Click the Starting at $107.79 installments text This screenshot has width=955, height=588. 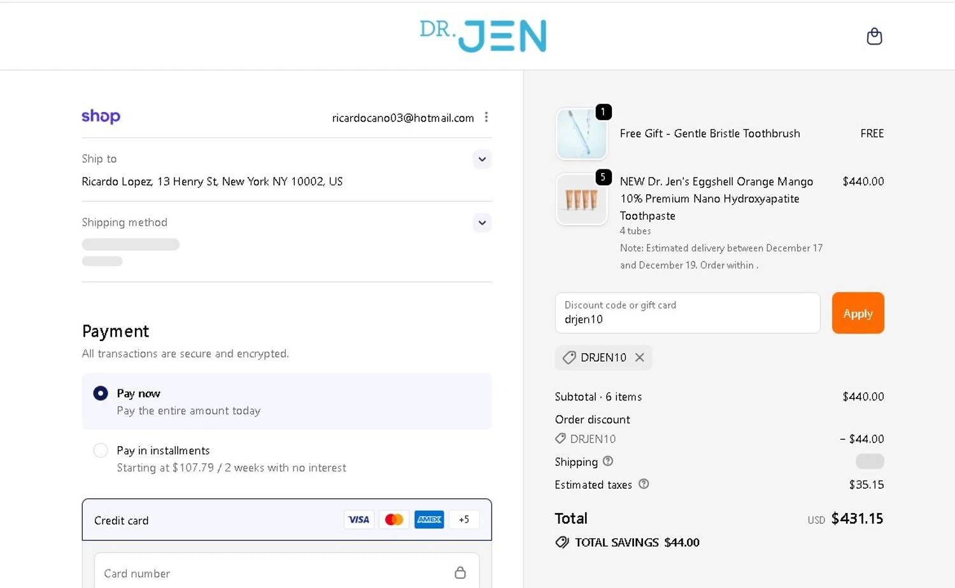click(x=231, y=468)
